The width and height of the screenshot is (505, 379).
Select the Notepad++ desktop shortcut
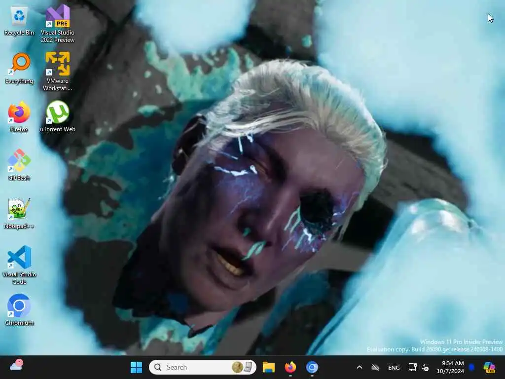point(19,213)
